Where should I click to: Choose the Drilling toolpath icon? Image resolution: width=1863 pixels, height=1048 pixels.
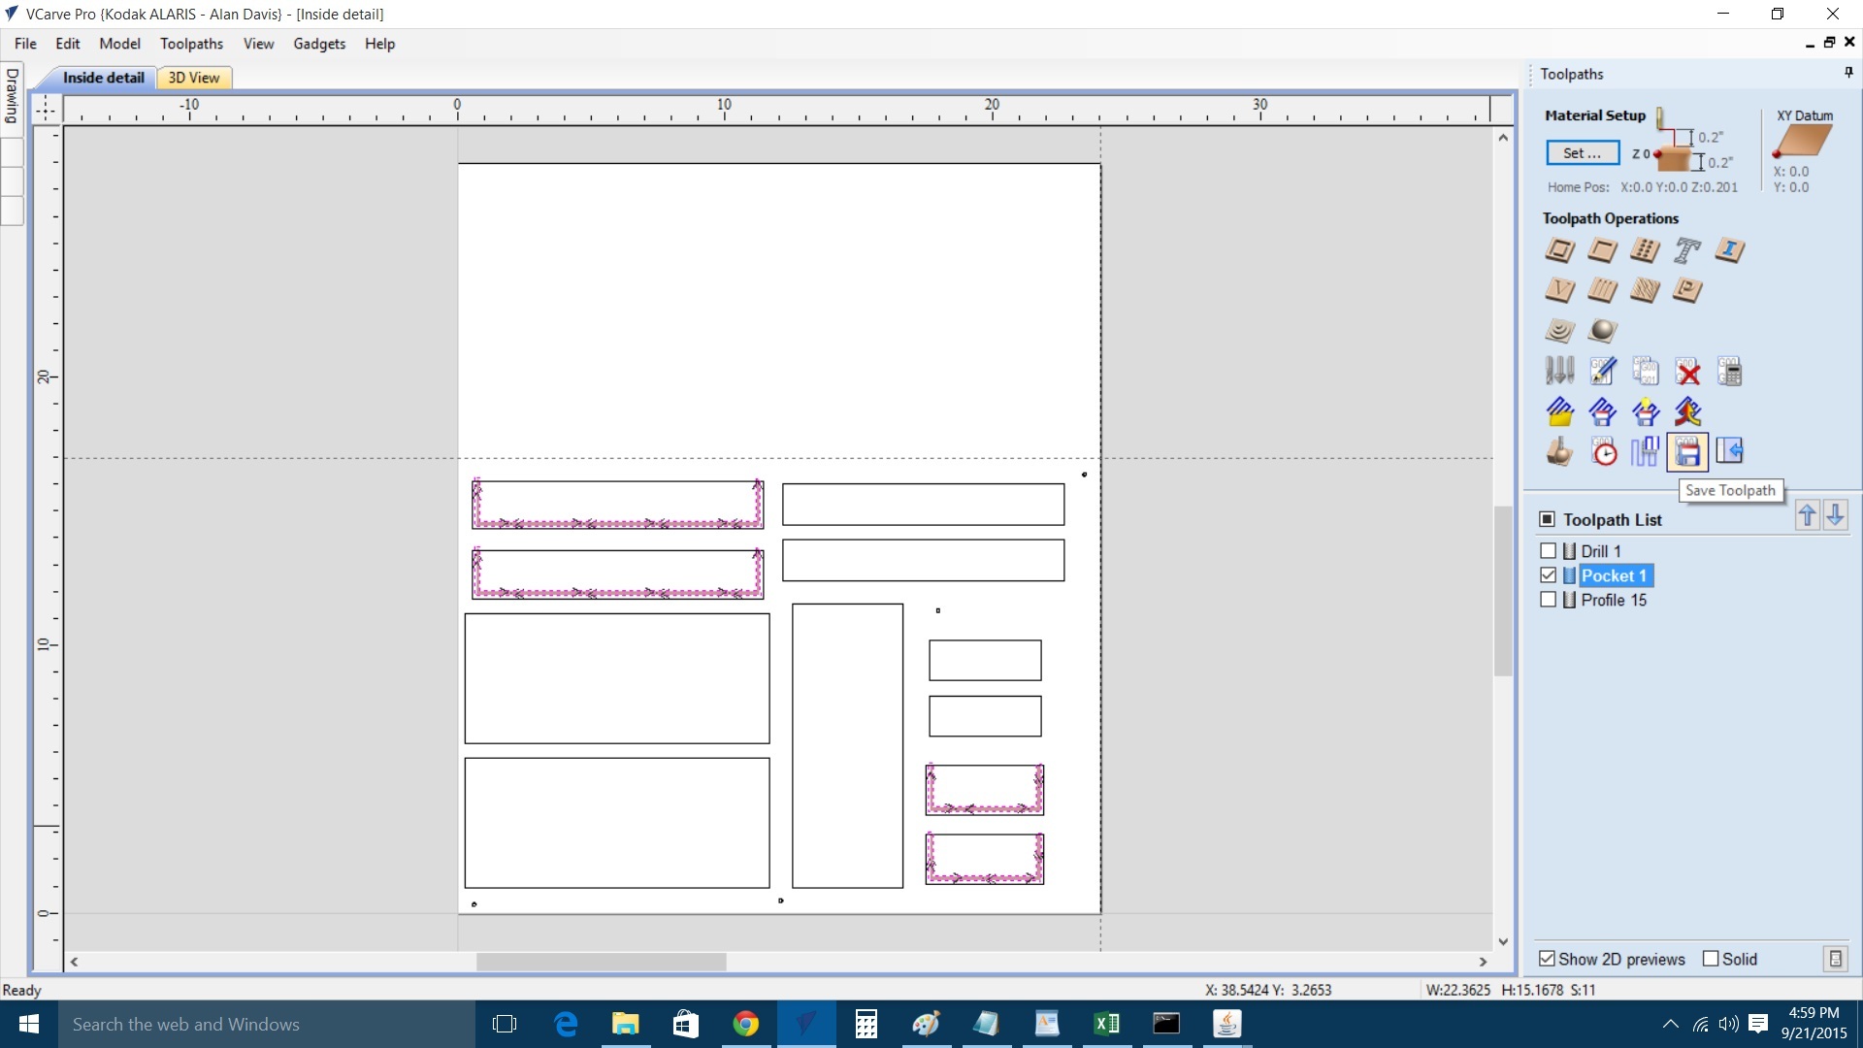[1645, 250]
